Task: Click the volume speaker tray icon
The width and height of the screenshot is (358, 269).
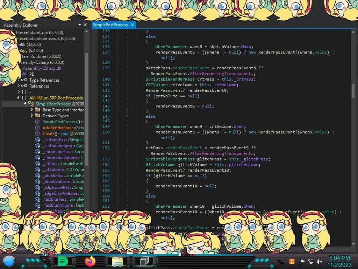Action: coord(319,261)
